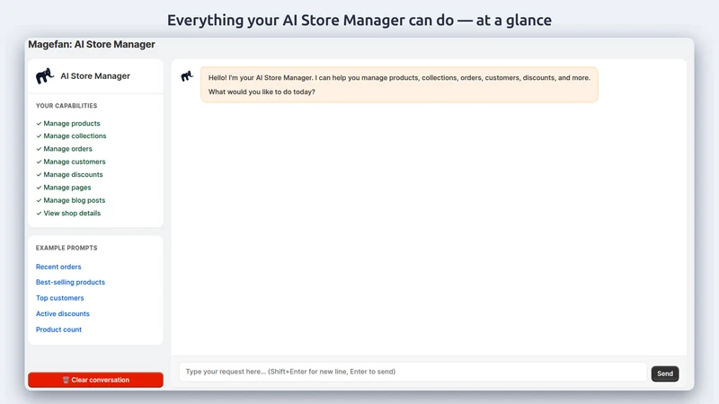The height and width of the screenshot is (404, 719).
Task: Click the checkmark beside Manage pages
Action: click(x=39, y=188)
